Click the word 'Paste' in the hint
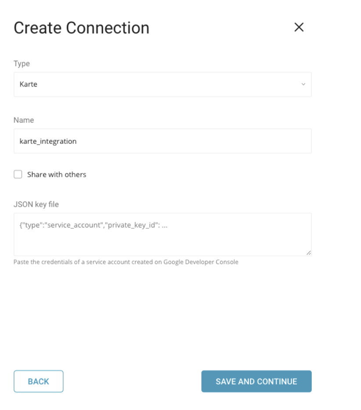This screenshot has height=410, width=361. [21, 262]
